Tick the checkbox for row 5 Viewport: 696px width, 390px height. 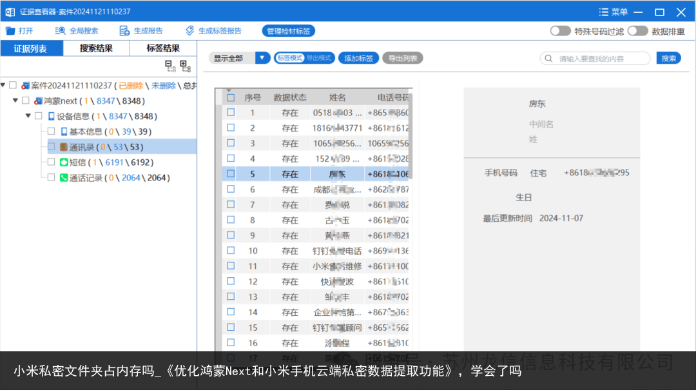pos(231,173)
